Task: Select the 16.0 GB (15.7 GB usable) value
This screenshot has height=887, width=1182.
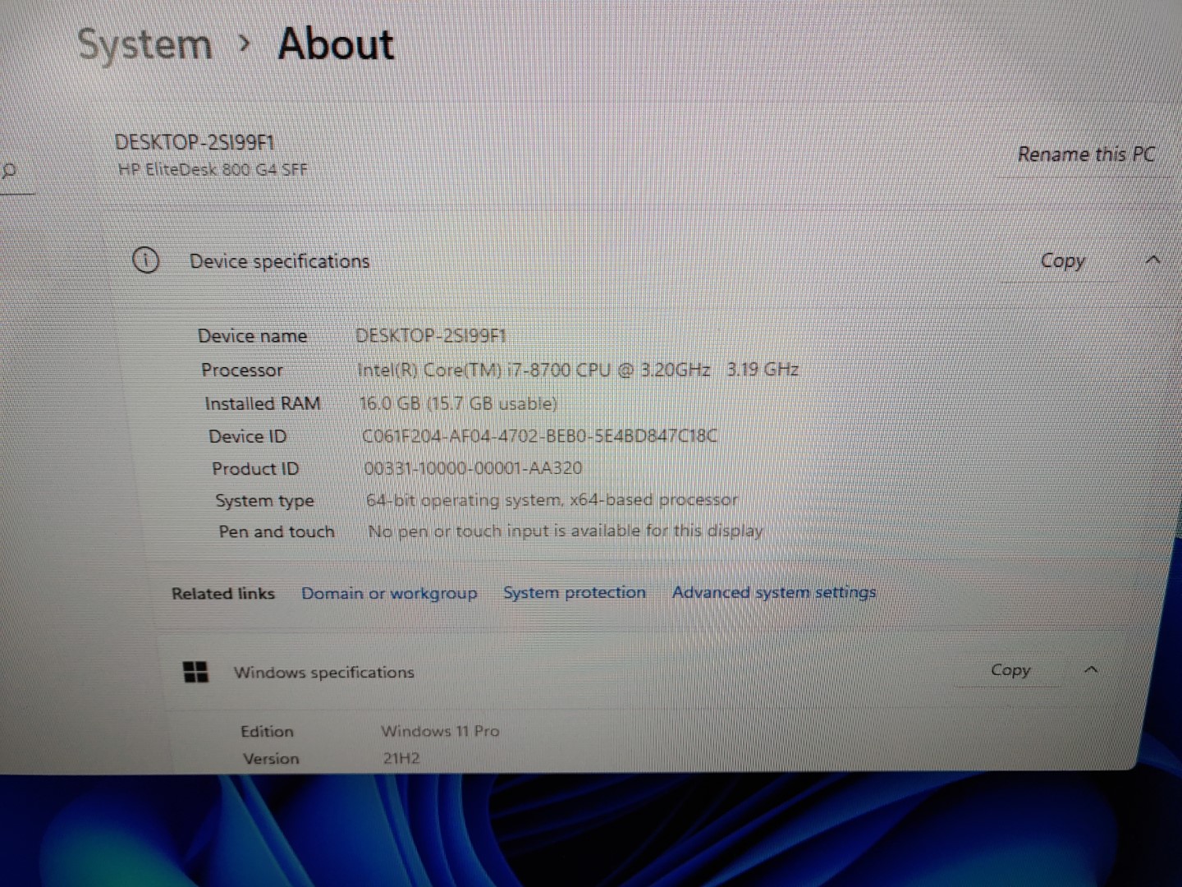Action: [x=458, y=403]
